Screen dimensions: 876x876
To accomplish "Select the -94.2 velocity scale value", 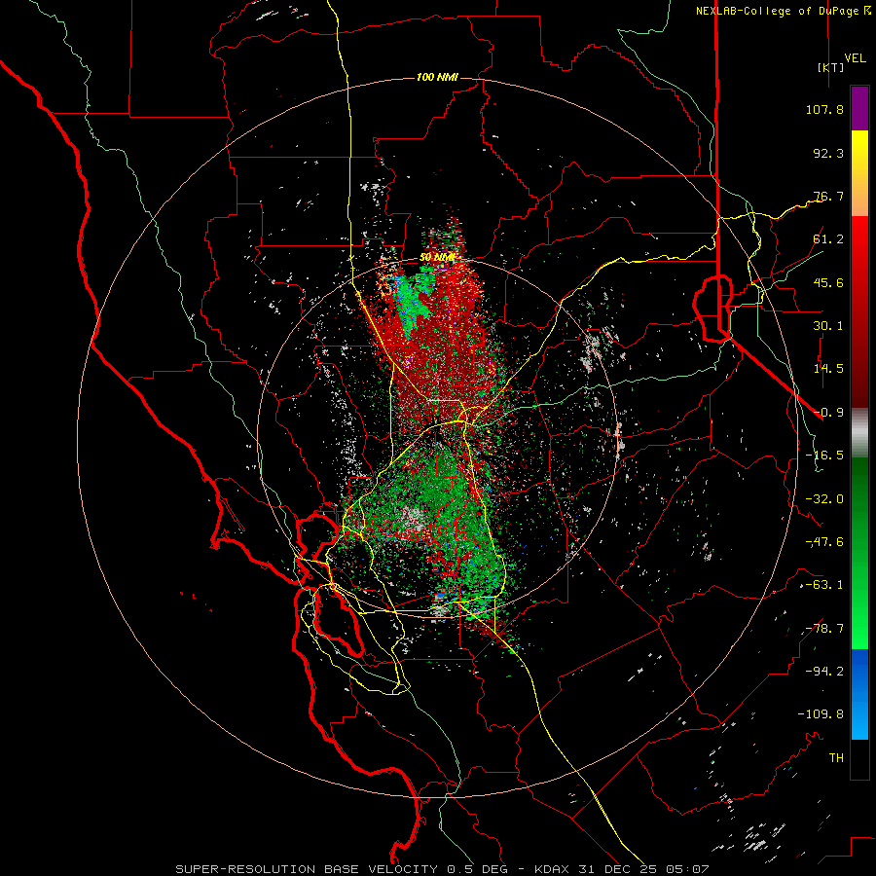I will click(x=824, y=672).
